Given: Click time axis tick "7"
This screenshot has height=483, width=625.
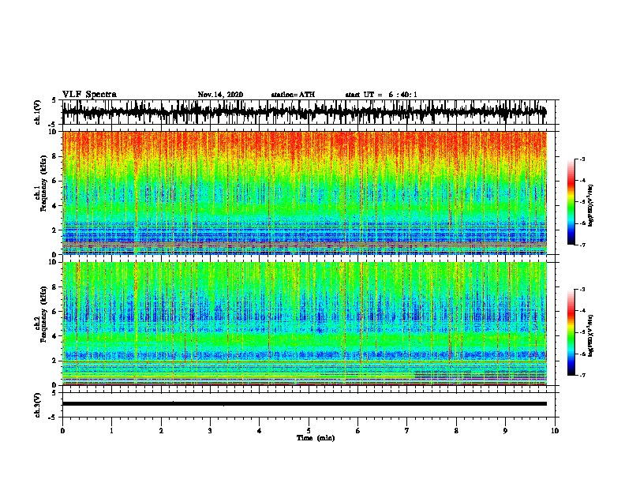Looking at the screenshot, I should point(407,430).
